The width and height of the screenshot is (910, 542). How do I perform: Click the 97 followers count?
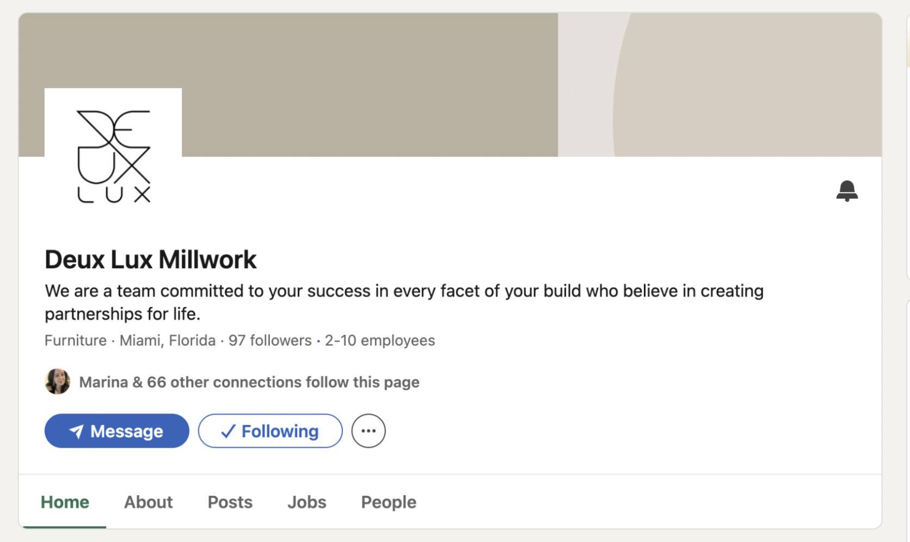270,341
